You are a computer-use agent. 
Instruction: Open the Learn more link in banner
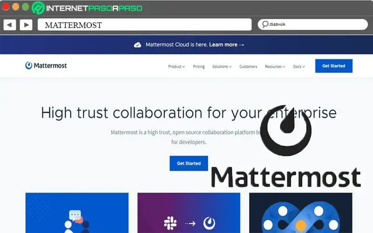(227, 45)
